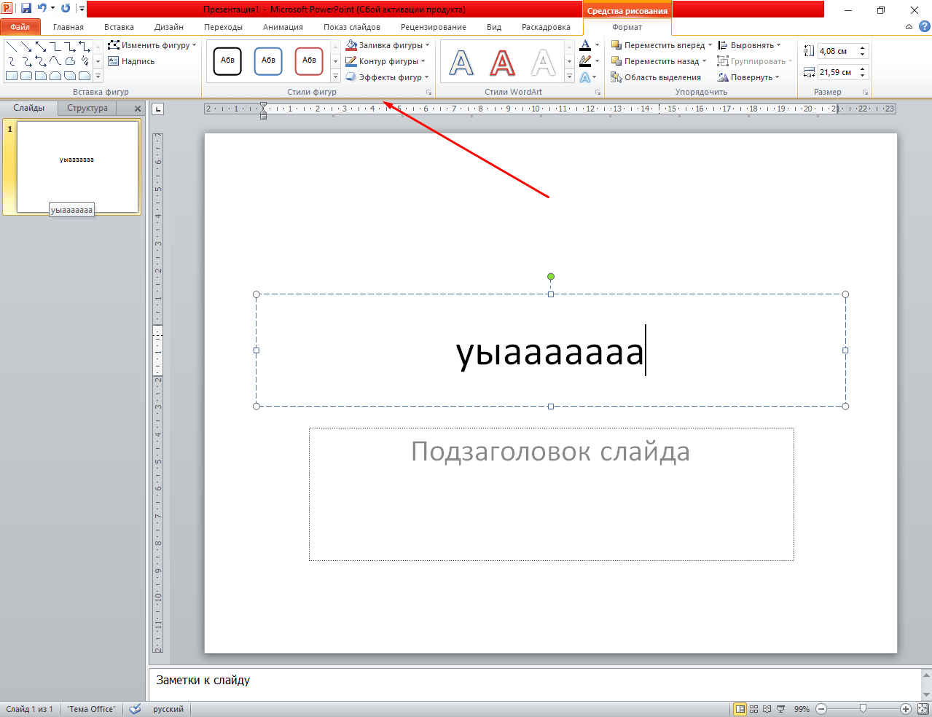Viewport: 932px width, 717px height.
Task: Select the Показ слайдов tab
Action: click(x=352, y=27)
